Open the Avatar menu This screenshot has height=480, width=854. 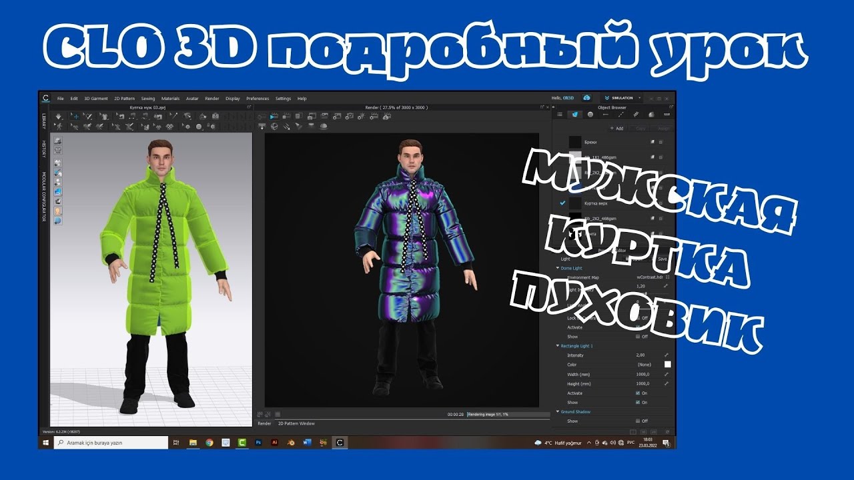pos(192,99)
